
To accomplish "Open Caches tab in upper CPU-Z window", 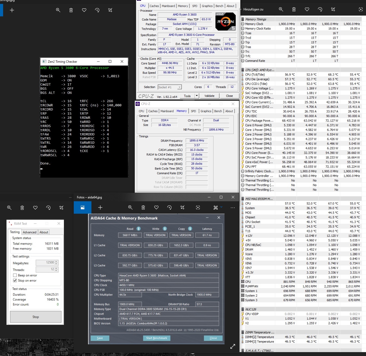I will coord(154,6).
